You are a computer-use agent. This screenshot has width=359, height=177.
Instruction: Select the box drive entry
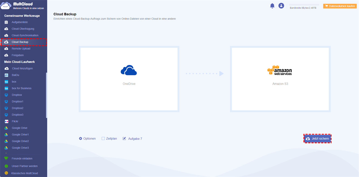pos(14,82)
